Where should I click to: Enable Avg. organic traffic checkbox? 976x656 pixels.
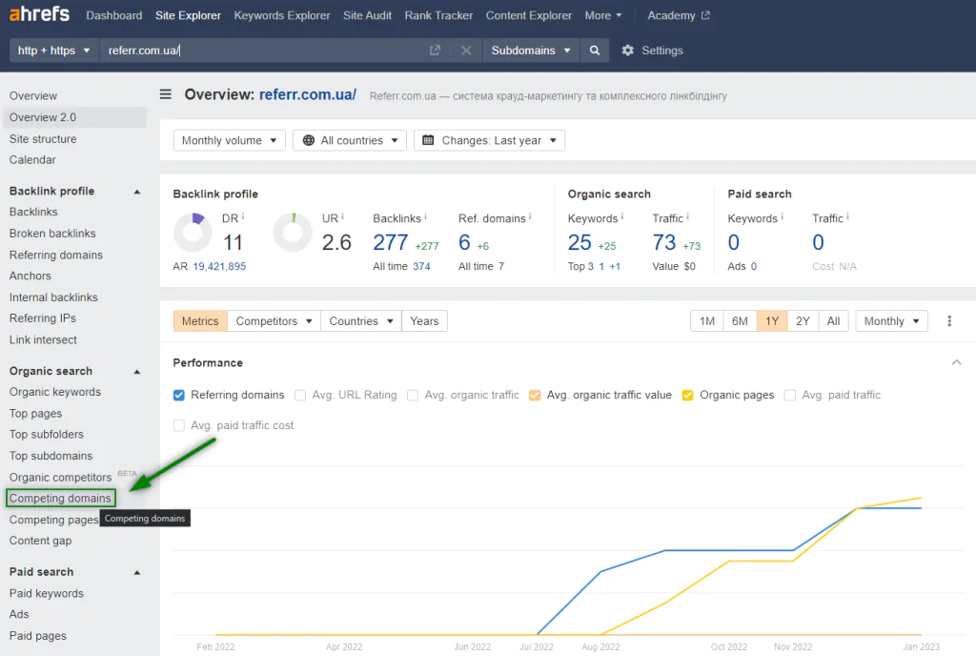(x=413, y=395)
